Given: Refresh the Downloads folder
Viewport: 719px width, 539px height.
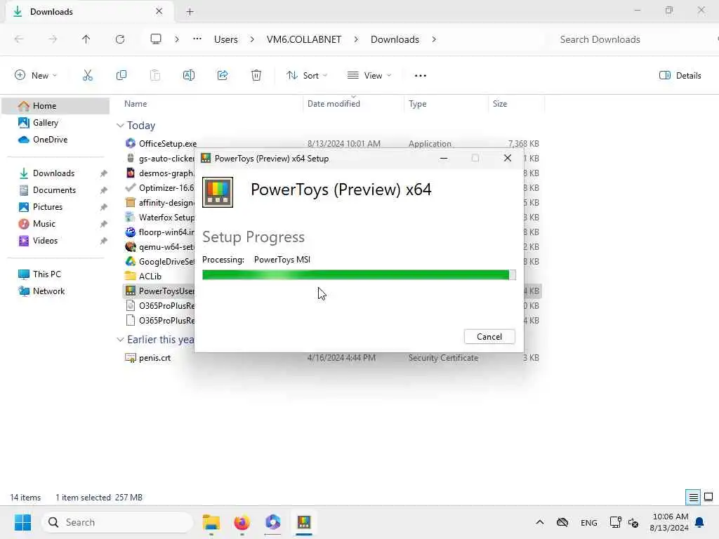Looking at the screenshot, I should (120, 39).
